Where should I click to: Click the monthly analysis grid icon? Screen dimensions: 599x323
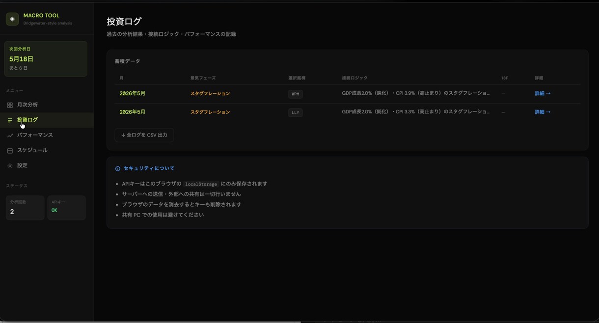[10, 105]
